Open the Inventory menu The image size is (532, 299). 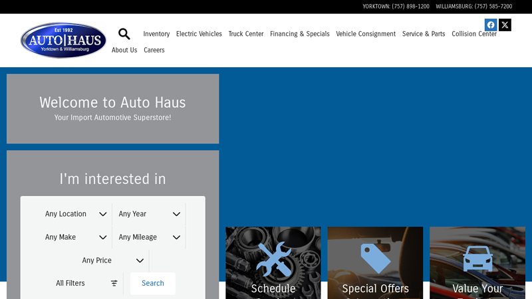pyautogui.click(x=156, y=34)
